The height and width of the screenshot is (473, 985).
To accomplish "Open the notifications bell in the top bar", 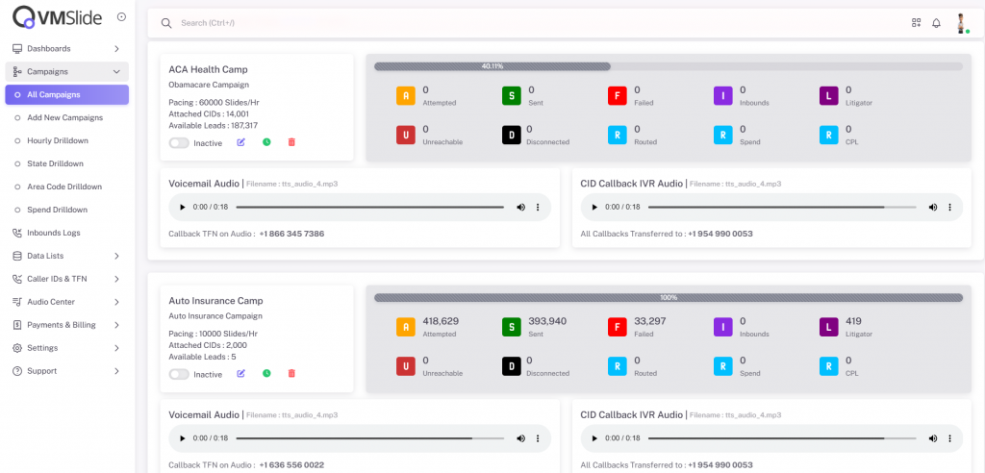I will [936, 23].
